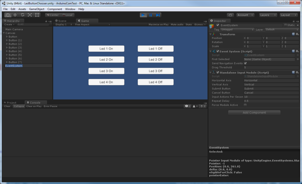Toggle the Static checkbox in Inspector
This screenshot has height=184, width=302.
[285, 25]
